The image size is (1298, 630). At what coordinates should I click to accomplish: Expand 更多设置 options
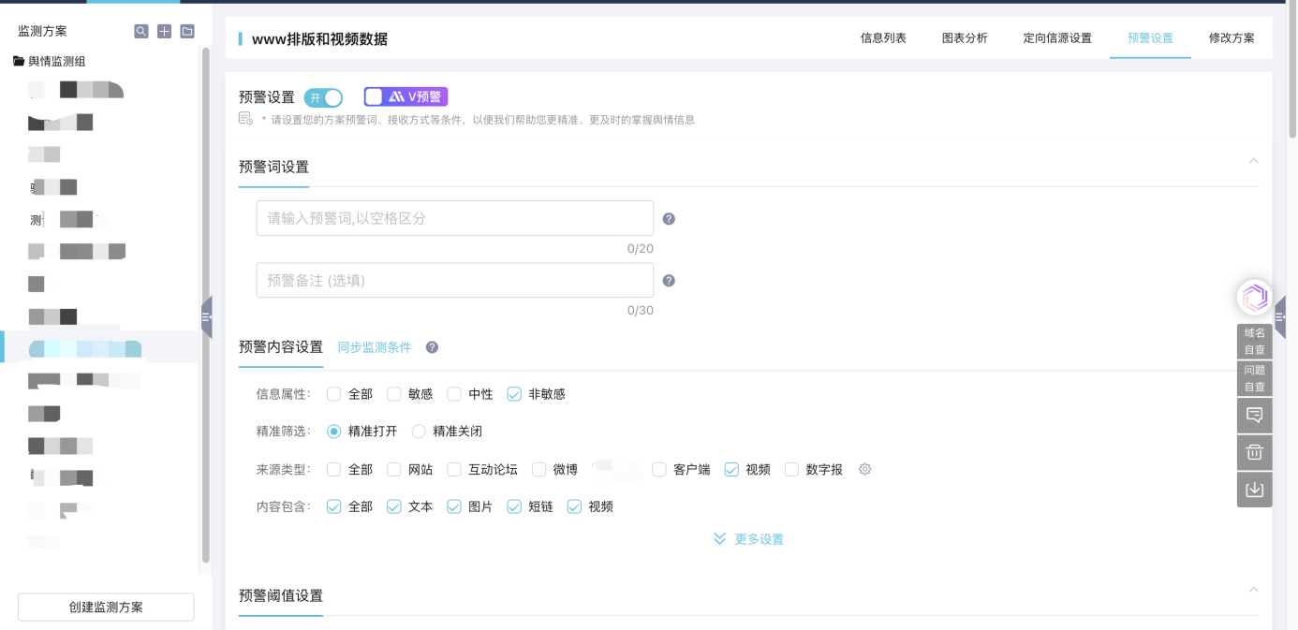coord(748,539)
